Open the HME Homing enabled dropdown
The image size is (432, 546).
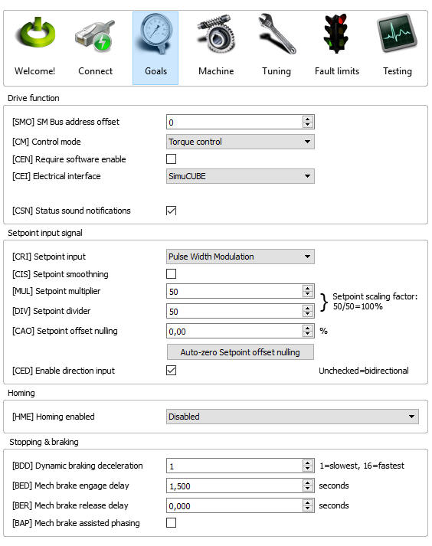click(x=293, y=417)
